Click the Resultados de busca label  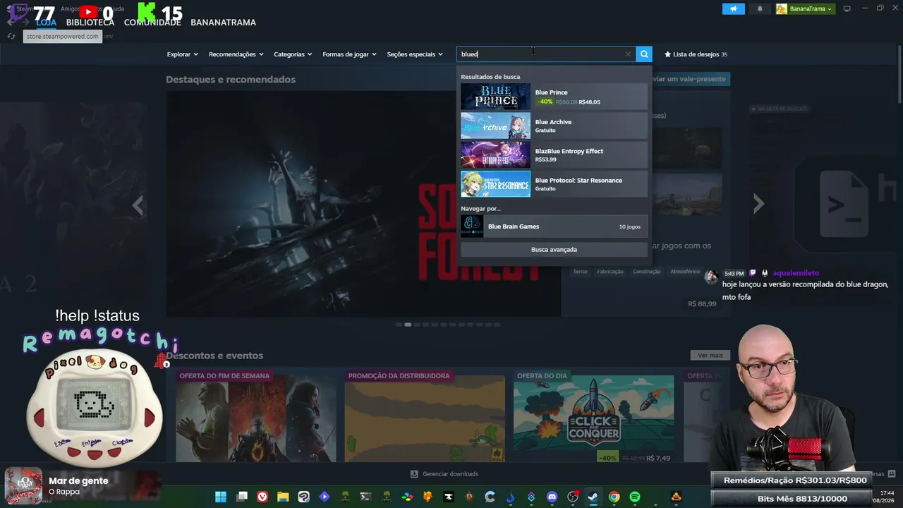(490, 77)
